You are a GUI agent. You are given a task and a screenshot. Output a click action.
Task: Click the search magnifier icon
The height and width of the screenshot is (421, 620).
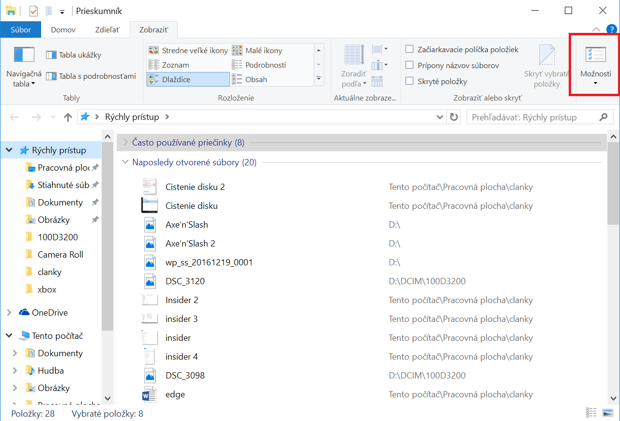[x=603, y=117]
